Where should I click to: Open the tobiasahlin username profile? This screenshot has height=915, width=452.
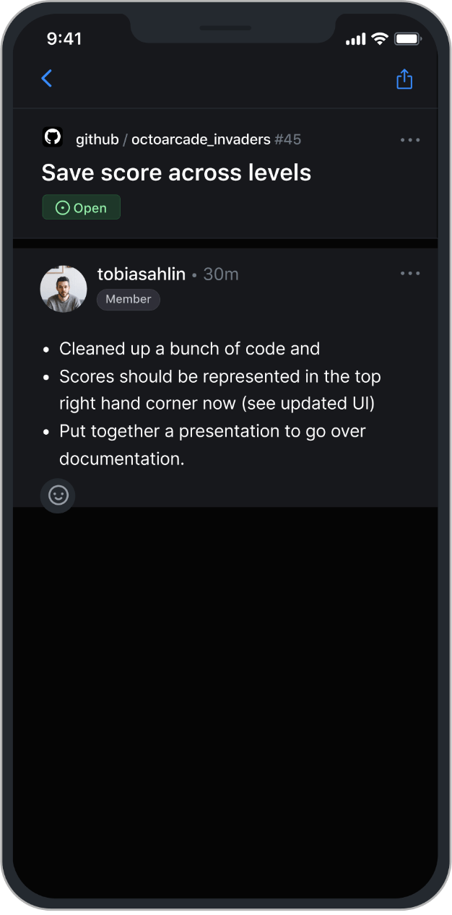click(142, 274)
